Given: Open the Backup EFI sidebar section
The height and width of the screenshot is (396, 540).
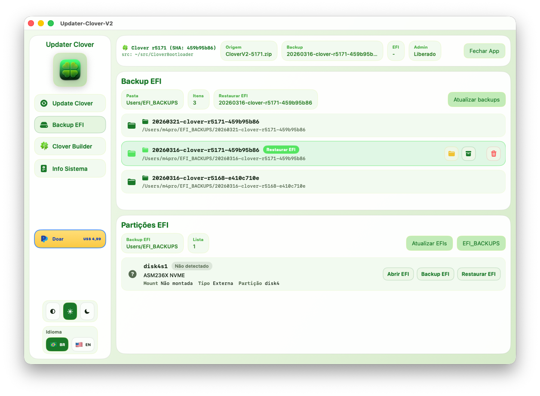Looking at the screenshot, I should coord(70,124).
